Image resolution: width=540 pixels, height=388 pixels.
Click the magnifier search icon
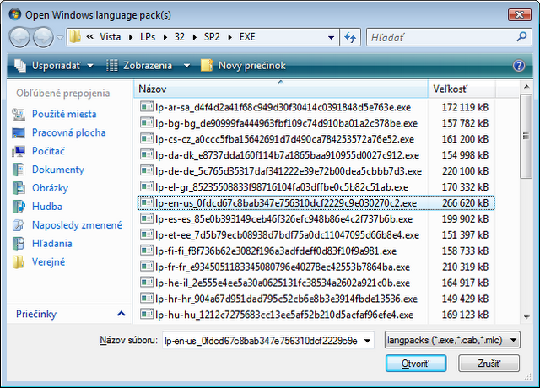pyautogui.click(x=522, y=36)
